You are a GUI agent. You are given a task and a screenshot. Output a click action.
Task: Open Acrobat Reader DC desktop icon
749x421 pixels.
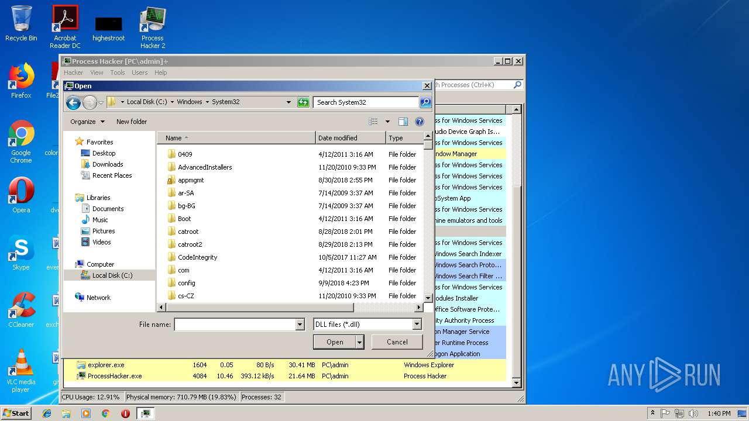65,26
